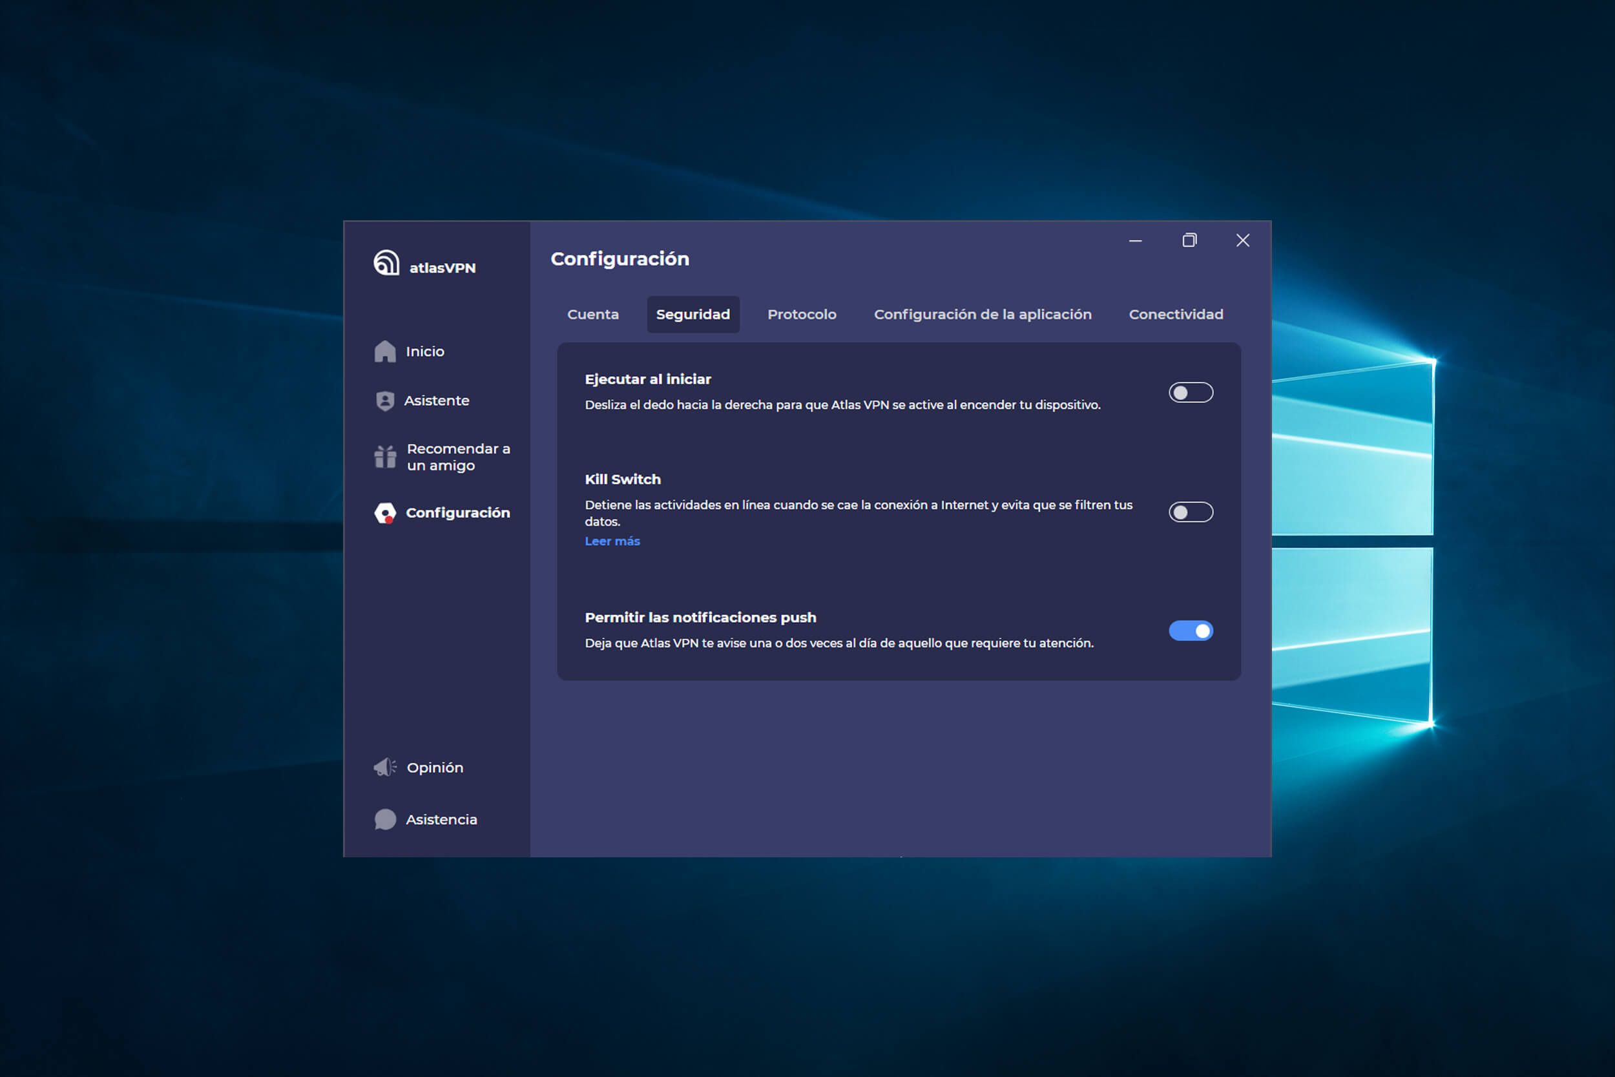Go to Configuración de la aplicación tab

[x=982, y=314]
